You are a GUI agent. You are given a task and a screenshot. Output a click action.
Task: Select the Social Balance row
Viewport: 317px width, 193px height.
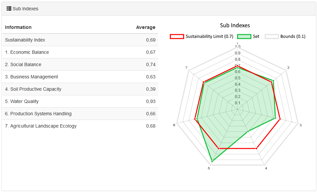coord(80,64)
